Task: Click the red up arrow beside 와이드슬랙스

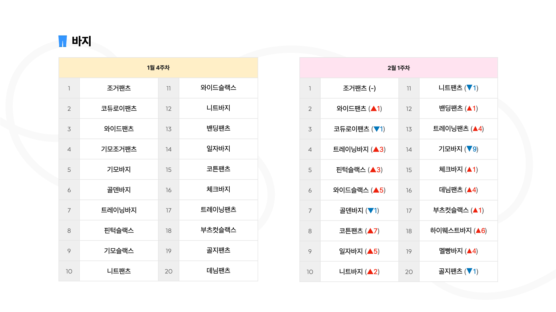Action: pos(376,190)
